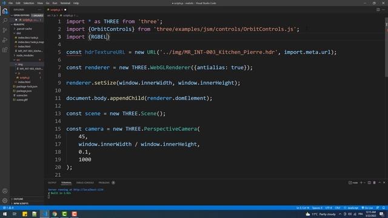Open the Accounts menu icon
Viewport: 388px width, 218px height.
[x=5, y=191]
